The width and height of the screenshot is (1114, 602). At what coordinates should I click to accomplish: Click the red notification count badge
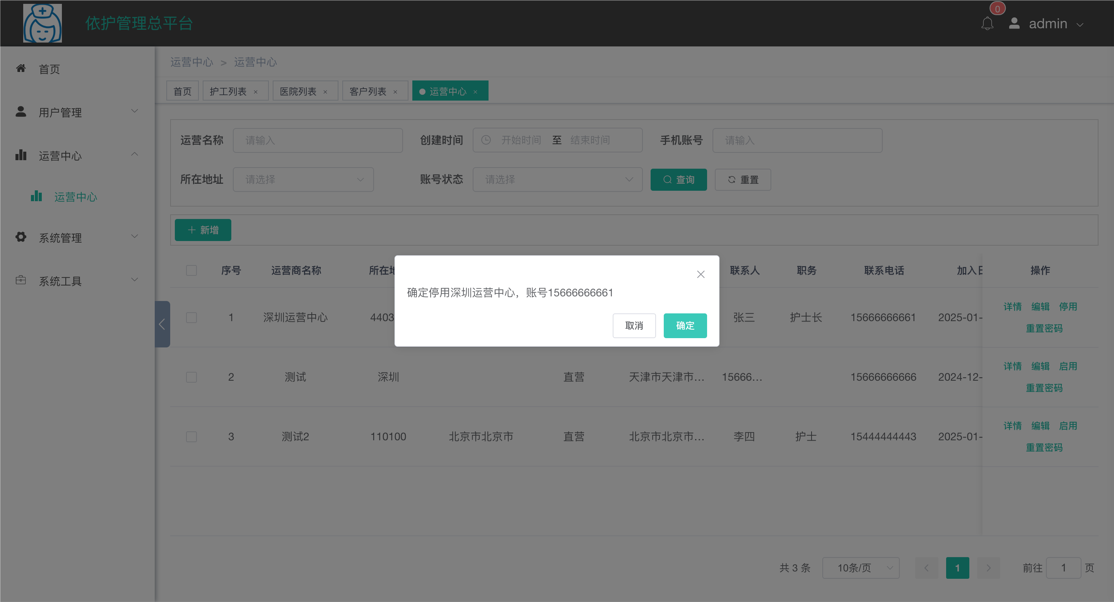pos(997,8)
